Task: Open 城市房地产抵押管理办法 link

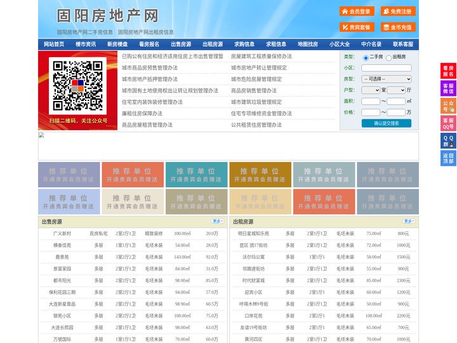Action: click(150, 79)
